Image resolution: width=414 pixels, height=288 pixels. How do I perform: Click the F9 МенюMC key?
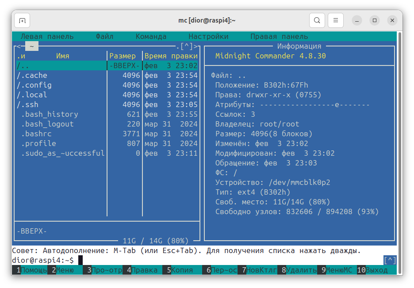pos(337,270)
